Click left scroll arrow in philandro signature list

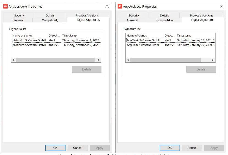(14, 60)
